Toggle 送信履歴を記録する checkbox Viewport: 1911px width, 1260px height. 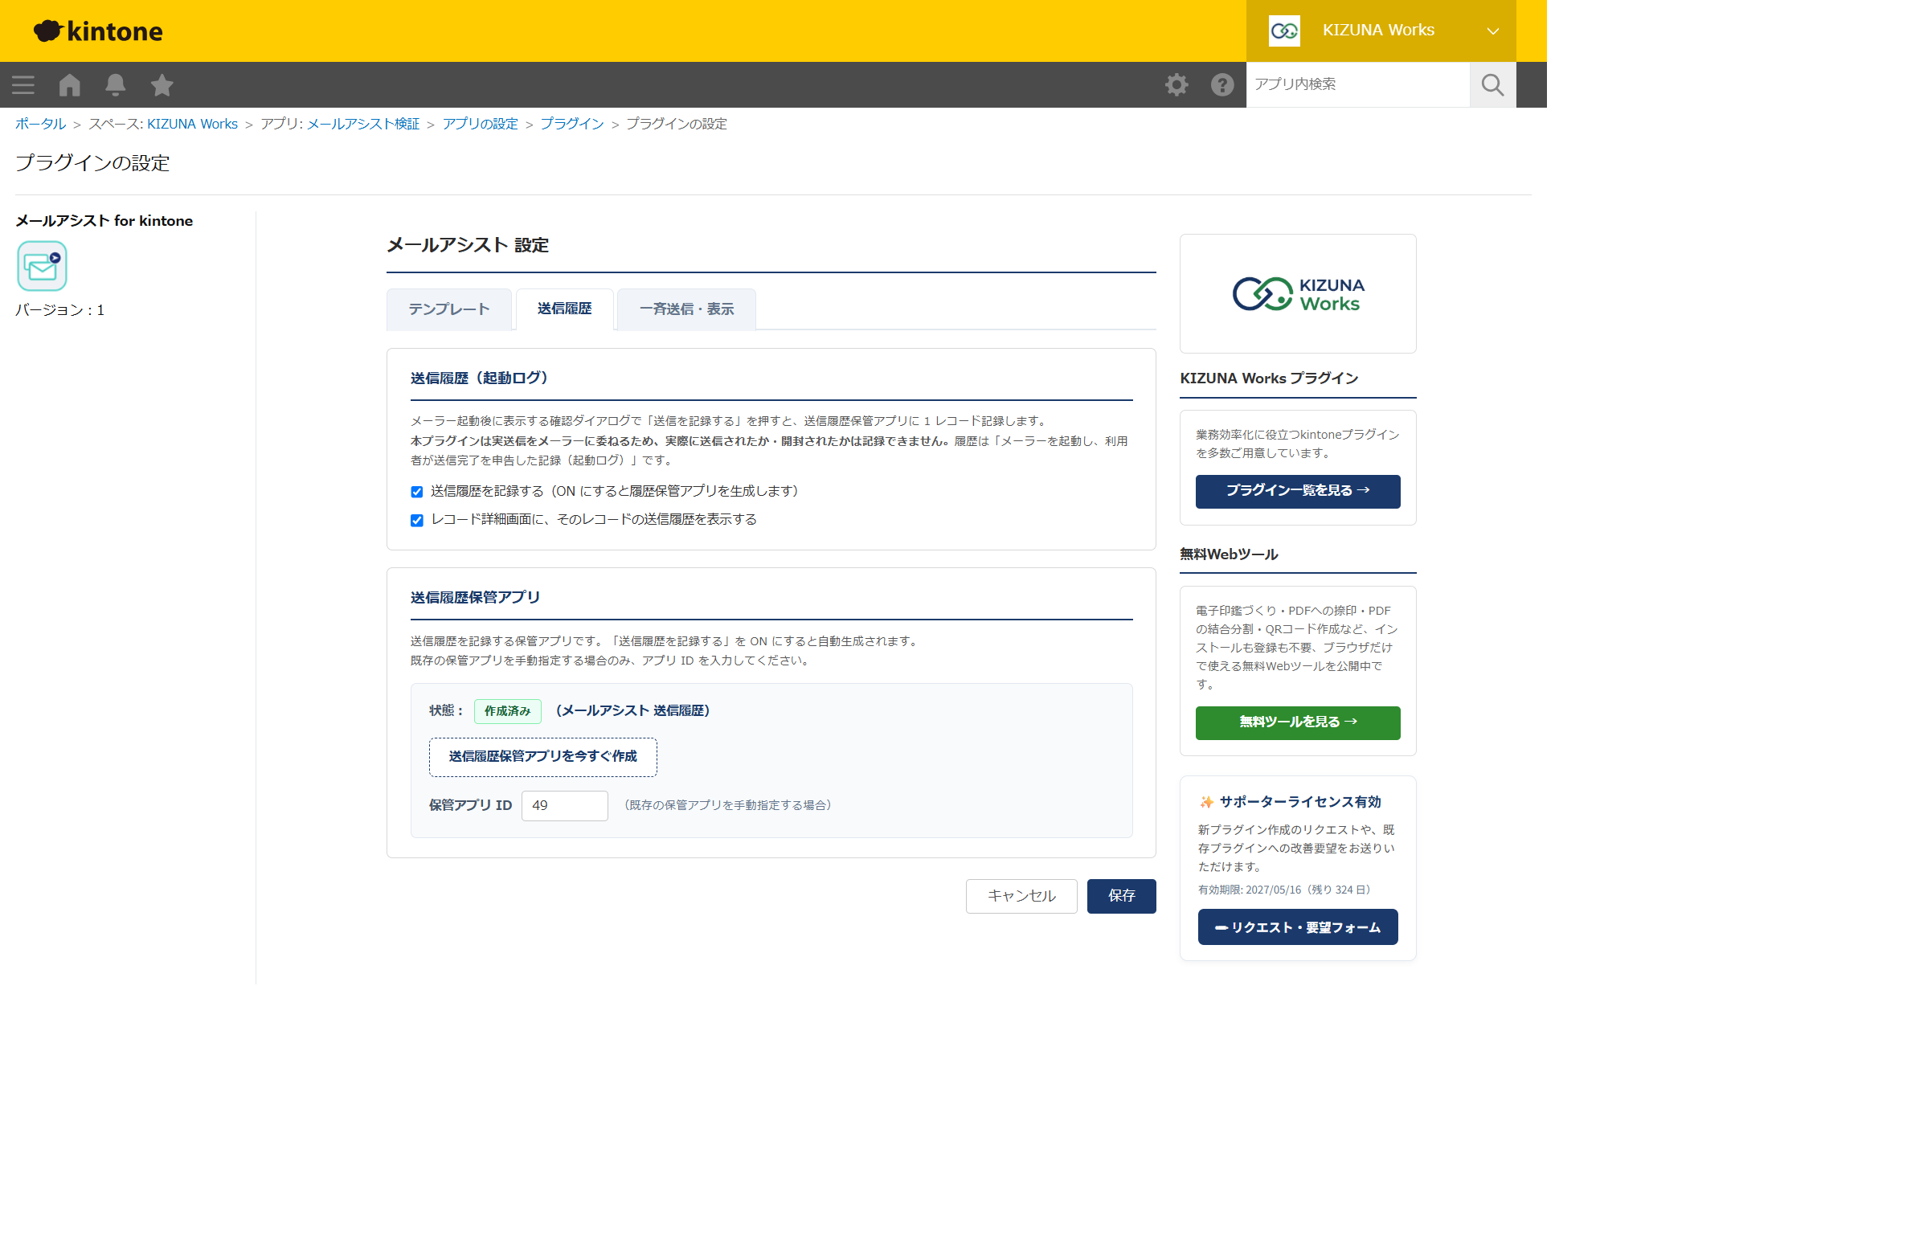(416, 492)
